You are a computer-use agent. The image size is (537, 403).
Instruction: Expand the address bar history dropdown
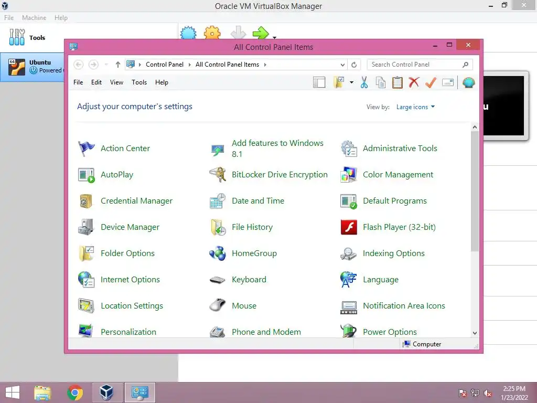click(x=342, y=65)
